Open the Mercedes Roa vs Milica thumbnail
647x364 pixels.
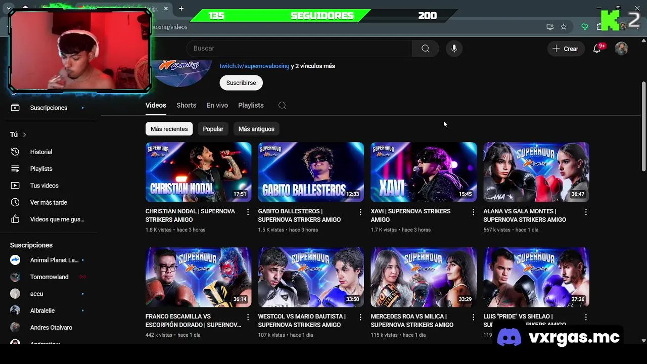click(424, 277)
